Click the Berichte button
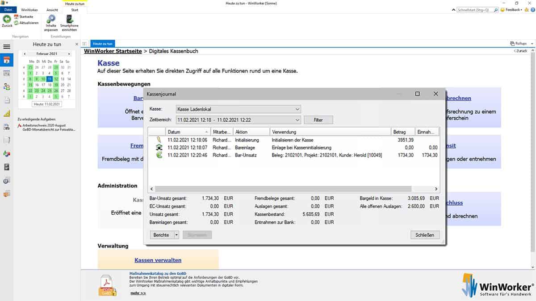Viewport: 536px width, 301px height. point(161,235)
